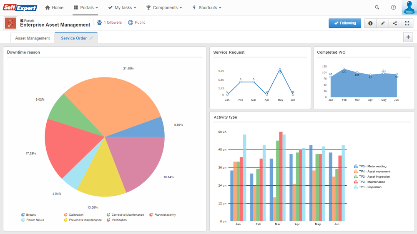Viewport: 417px width, 234px height.
Task: Click the red March bar in Activity type chart
Action: click(281, 177)
